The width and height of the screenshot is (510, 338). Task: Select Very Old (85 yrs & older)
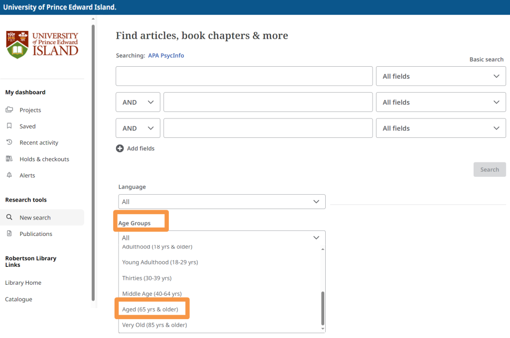coord(154,325)
